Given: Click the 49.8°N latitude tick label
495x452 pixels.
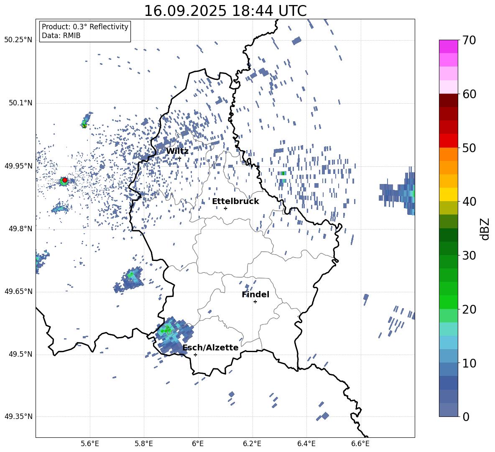Looking at the screenshot, I should coord(20,229).
